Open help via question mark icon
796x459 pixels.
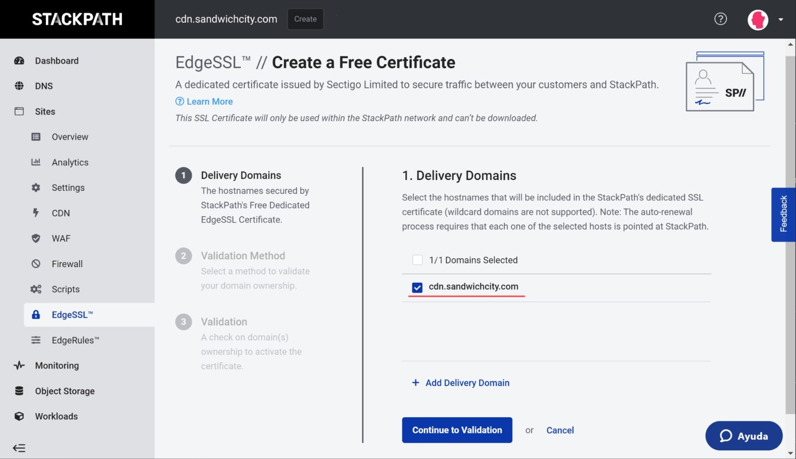(721, 19)
